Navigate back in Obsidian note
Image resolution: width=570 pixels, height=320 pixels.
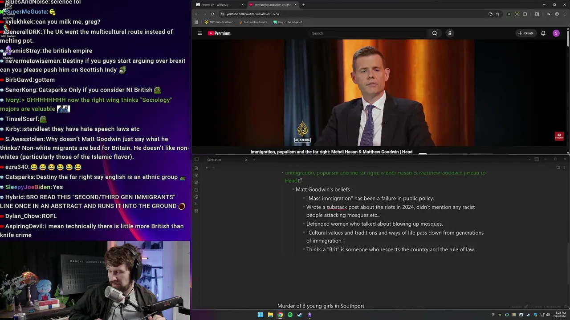tap(207, 168)
